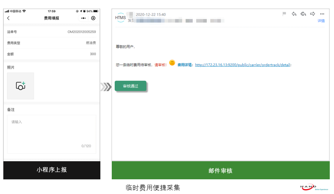Viewport: 334px width, 194px height.
Task: Click the 邮件审核 green banner
Action: (x=220, y=170)
